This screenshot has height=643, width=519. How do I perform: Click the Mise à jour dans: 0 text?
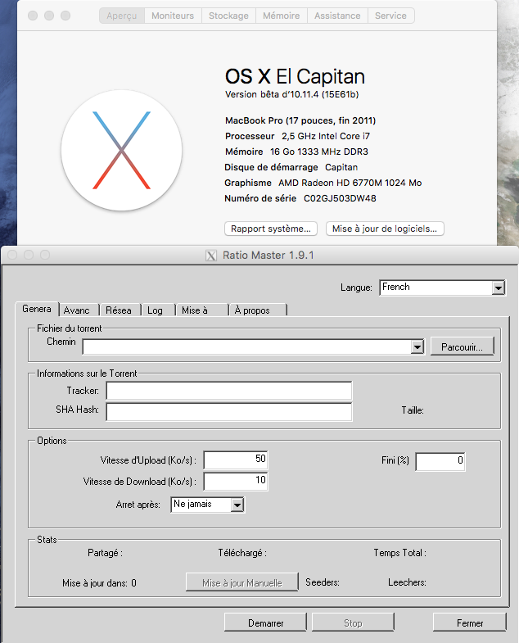pos(99,583)
